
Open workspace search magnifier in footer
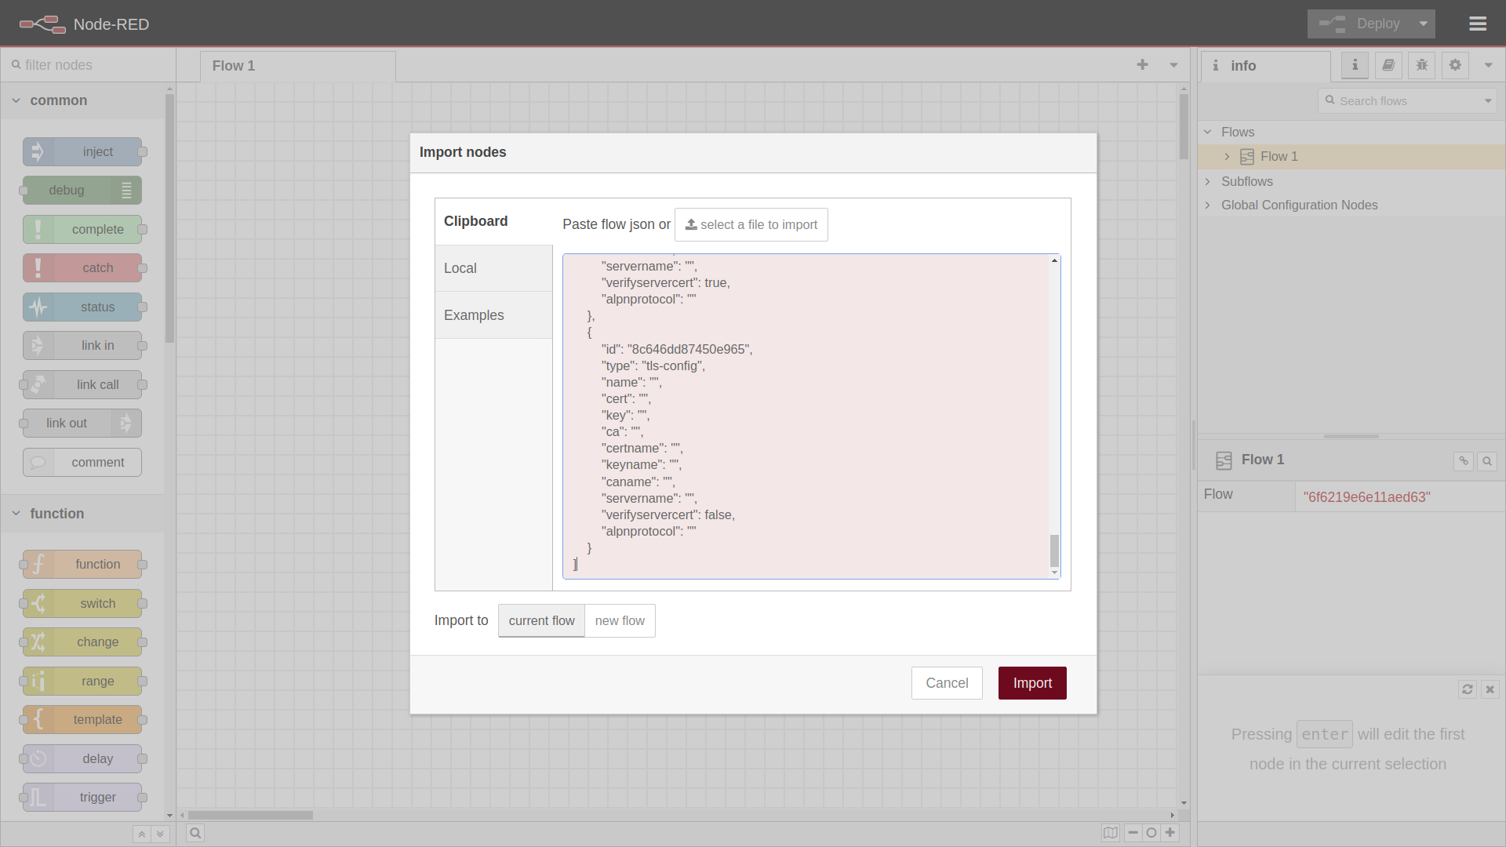tap(195, 833)
